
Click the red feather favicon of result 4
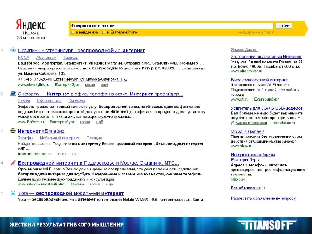(x=13, y=163)
